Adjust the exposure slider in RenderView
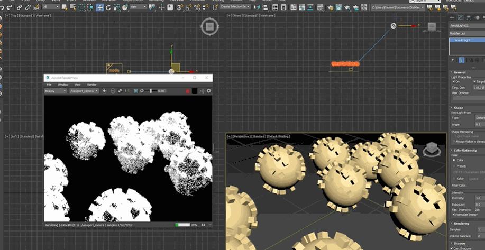 [152, 91]
